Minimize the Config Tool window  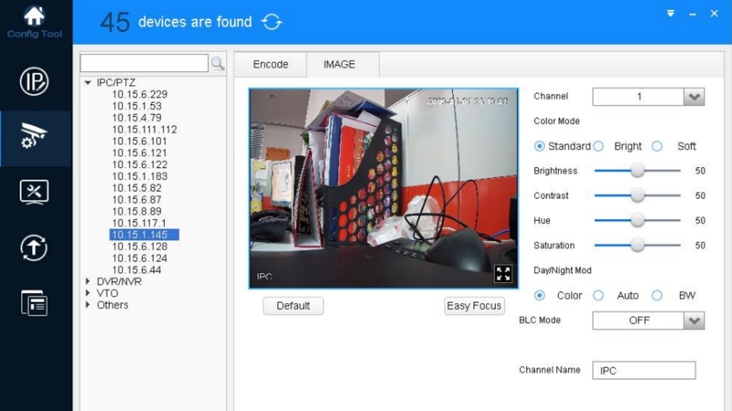pyautogui.click(x=693, y=15)
